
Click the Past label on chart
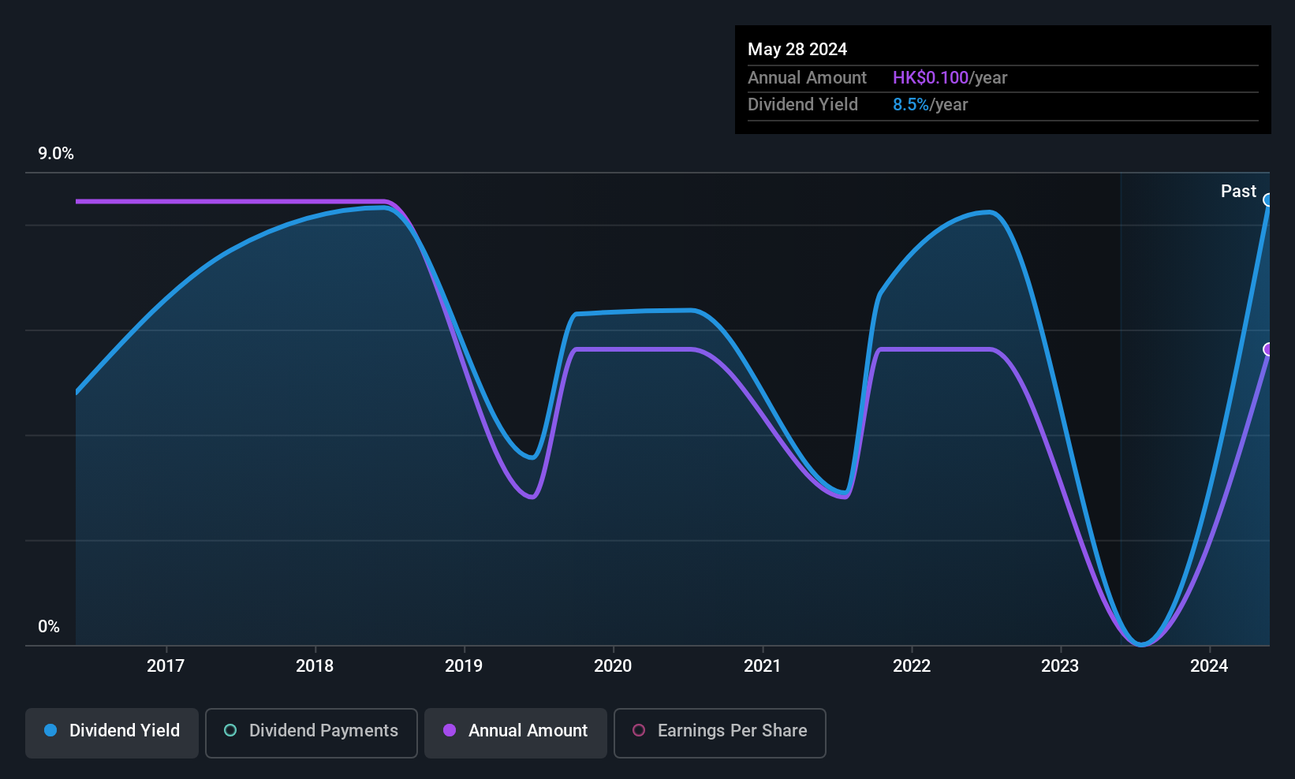[x=1238, y=191]
